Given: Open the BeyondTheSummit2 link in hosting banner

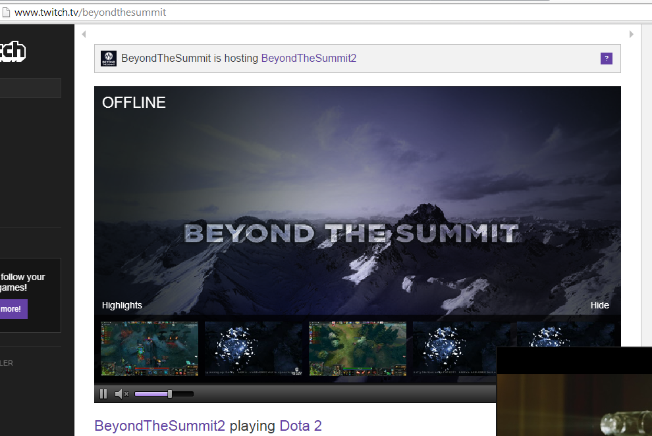Looking at the screenshot, I should click(x=308, y=58).
